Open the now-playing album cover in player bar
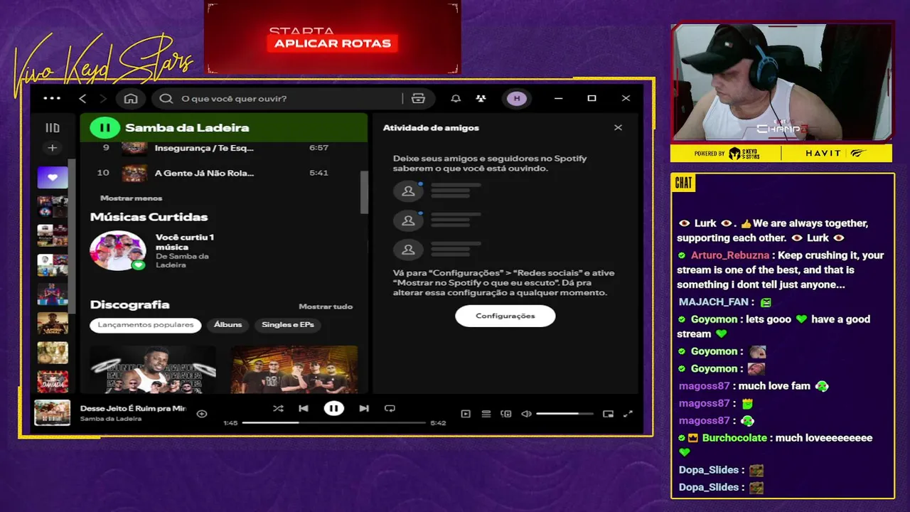 coord(53,413)
